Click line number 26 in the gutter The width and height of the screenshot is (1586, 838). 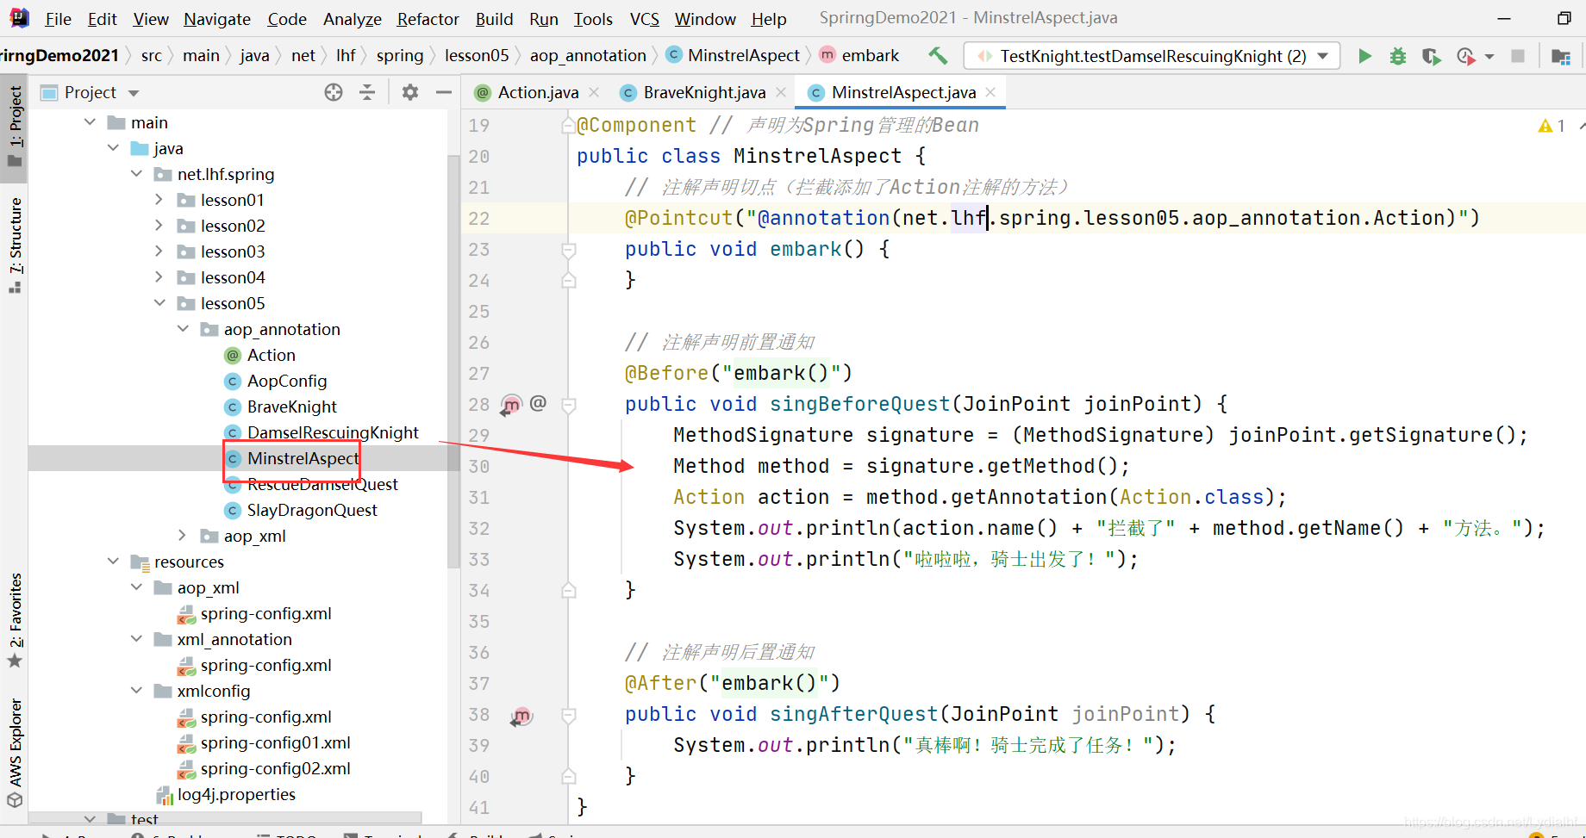(x=479, y=343)
